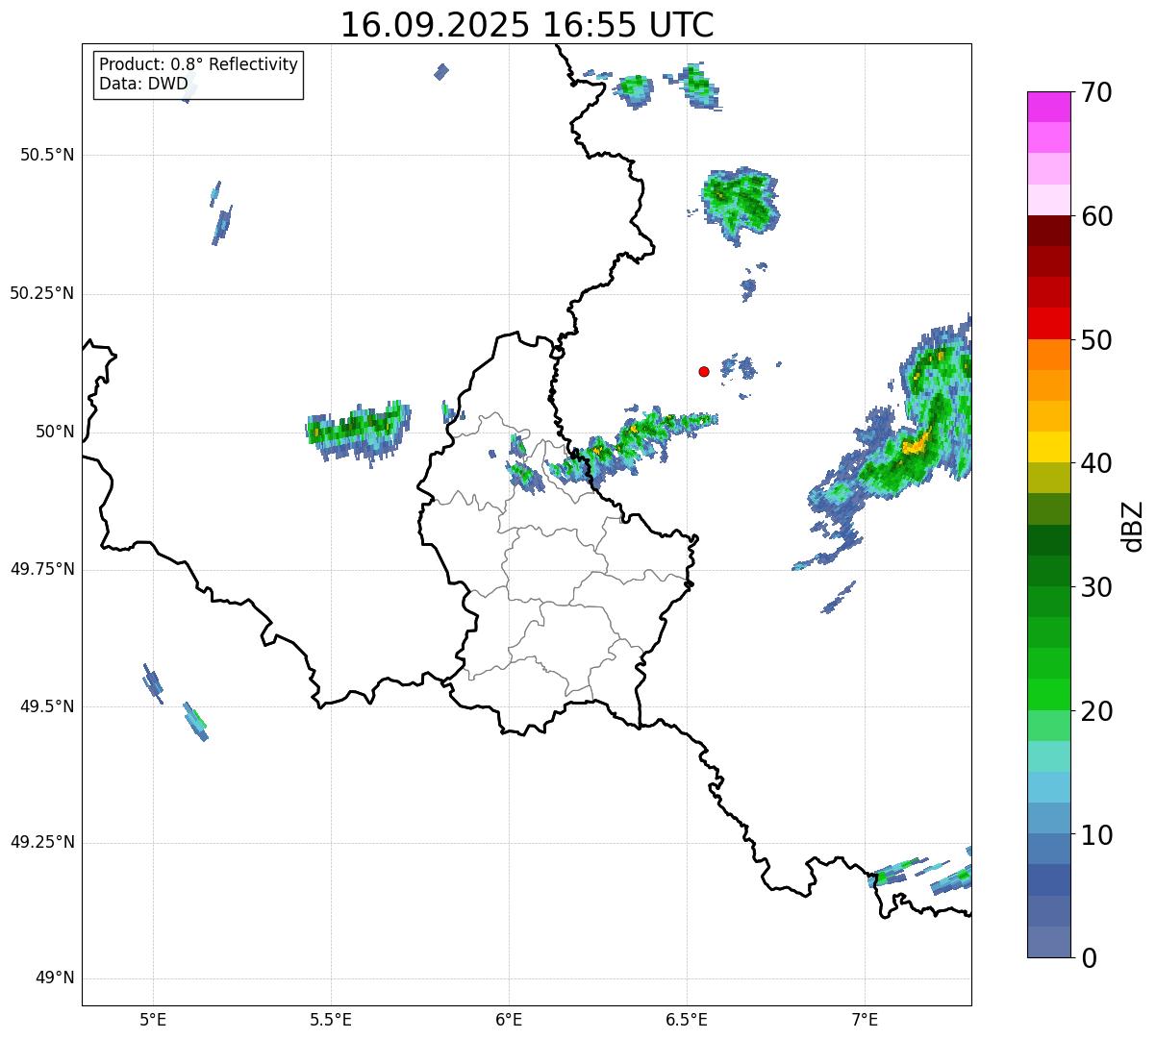Click the "7°E" longitude label
1156x1039 pixels.
865,1019
